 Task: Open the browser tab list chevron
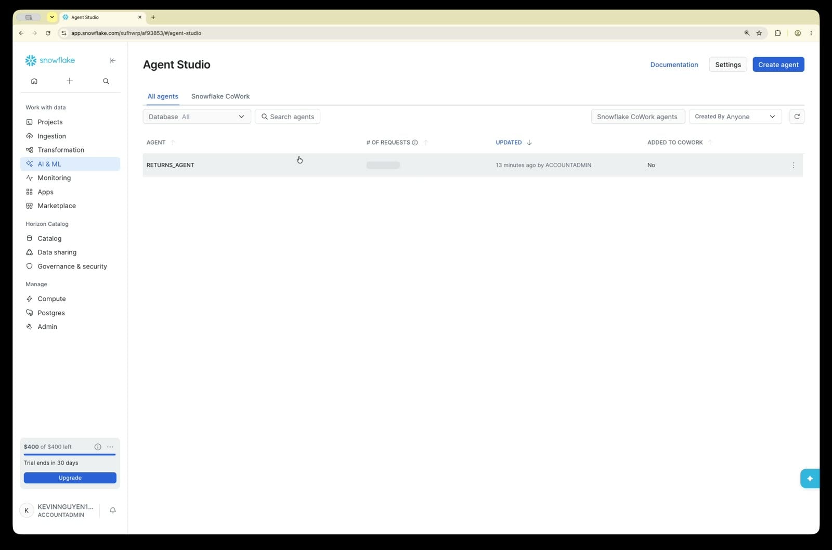52,17
